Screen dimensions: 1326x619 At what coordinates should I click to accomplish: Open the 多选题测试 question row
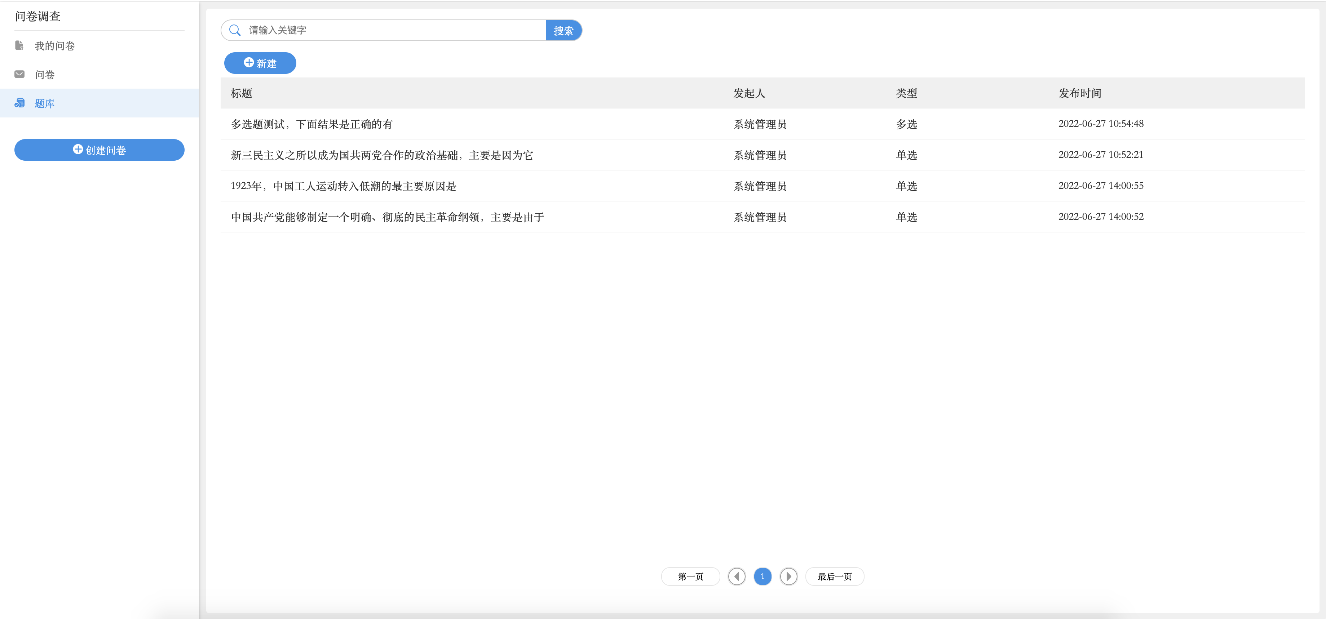[x=311, y=124]
